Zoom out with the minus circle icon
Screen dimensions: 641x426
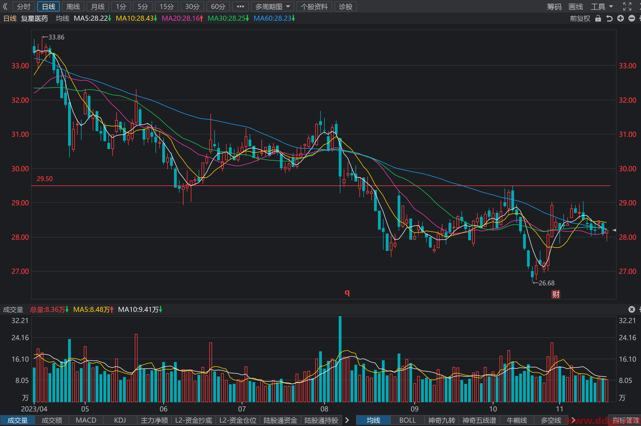(x=632, y=18)
